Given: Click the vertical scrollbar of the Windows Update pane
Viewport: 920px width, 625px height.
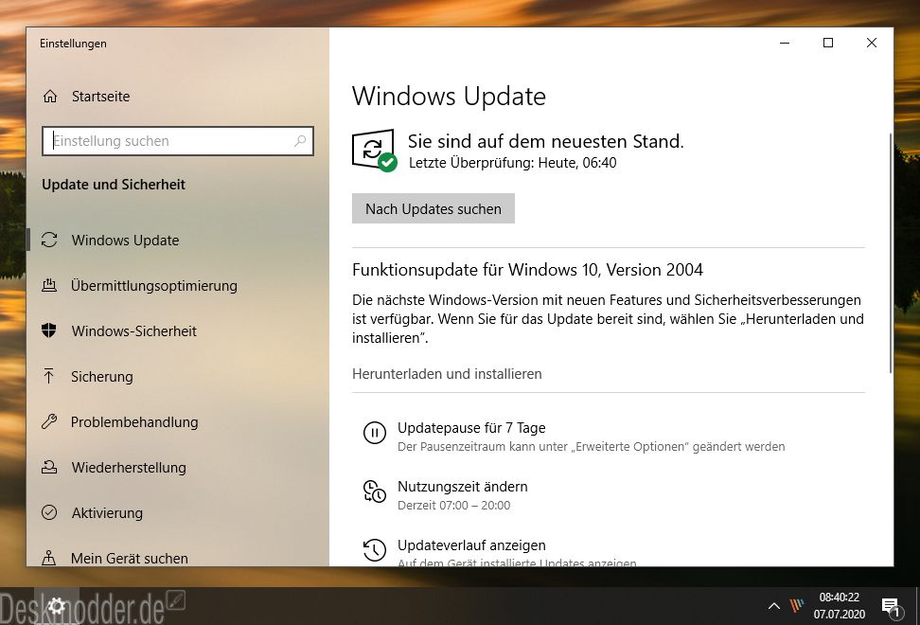Looking at the screenshot, I should [x=890, y=252].
